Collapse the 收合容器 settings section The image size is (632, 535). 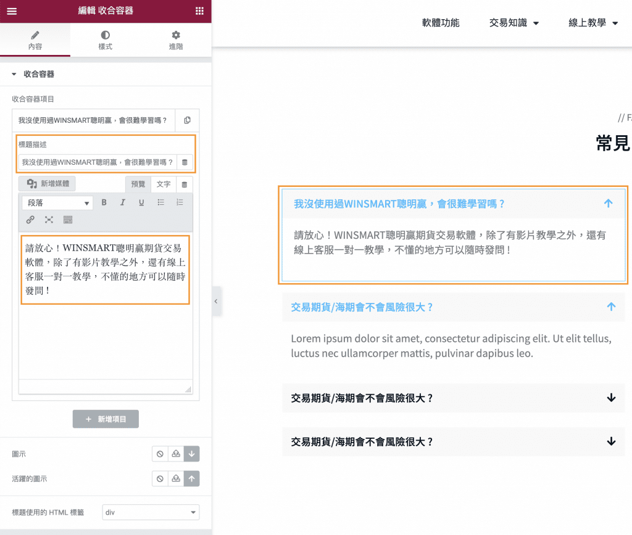[x=14, y=73]
